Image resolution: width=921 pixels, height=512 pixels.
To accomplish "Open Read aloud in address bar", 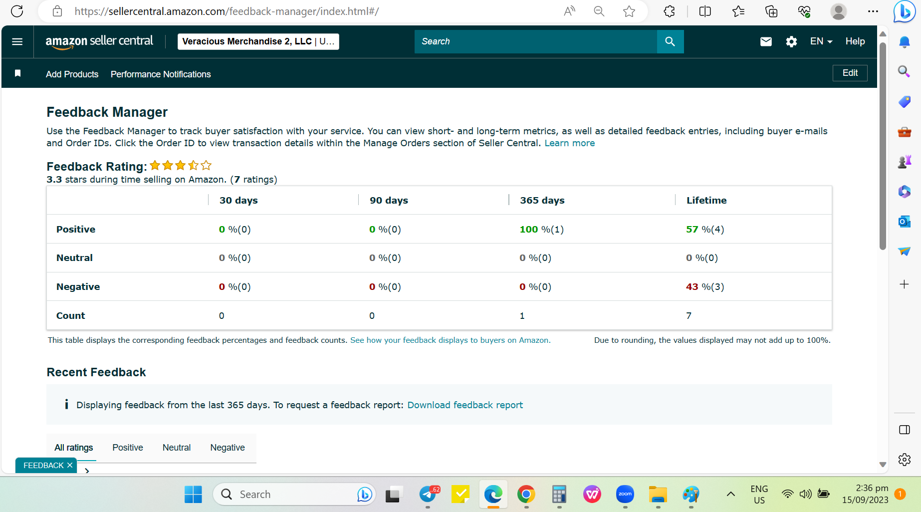I will click(569, 11).
